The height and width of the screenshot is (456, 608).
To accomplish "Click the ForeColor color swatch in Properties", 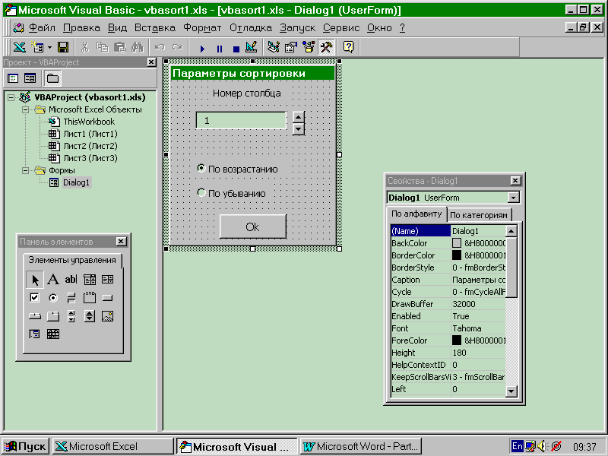I will [x=457, y=340].
